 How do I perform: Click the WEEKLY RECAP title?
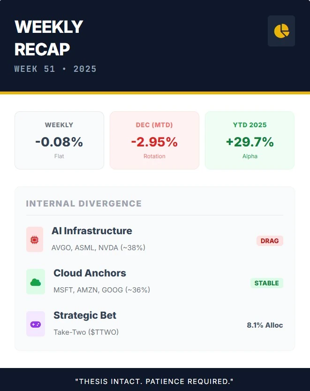coord(49,38)
